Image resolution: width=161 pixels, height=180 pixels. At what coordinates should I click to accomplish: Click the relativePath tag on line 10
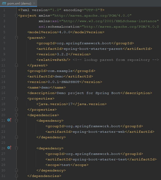[x=53, y=60]
